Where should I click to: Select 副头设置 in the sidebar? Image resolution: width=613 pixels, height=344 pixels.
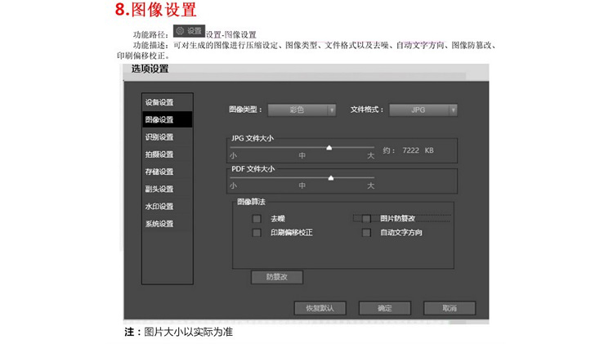(168, 190)
